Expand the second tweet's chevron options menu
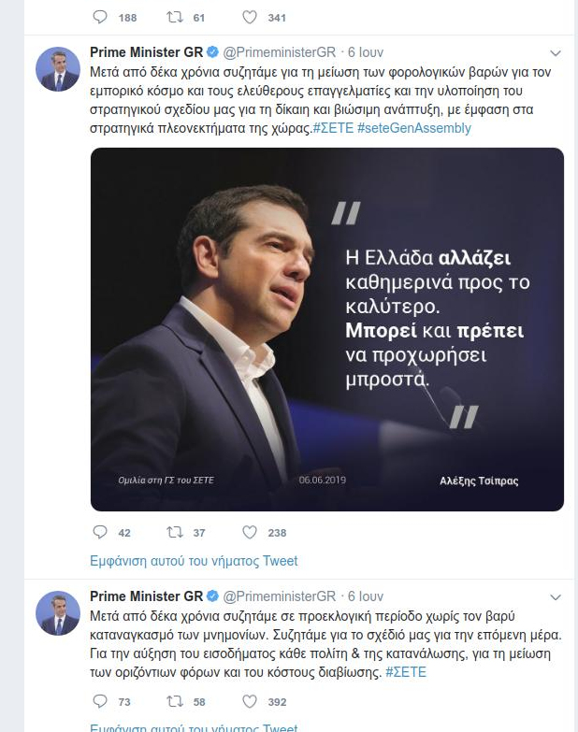The width and height of the screenshot is (578, 732). coord(556,597)
